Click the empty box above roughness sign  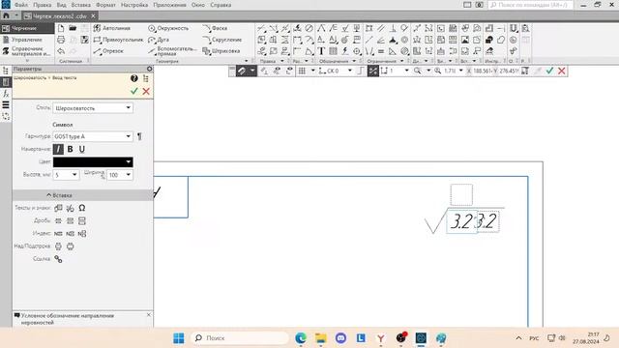point(461,194)
